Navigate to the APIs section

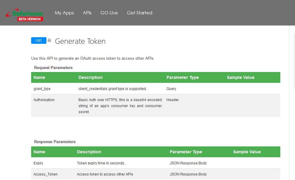87,13
